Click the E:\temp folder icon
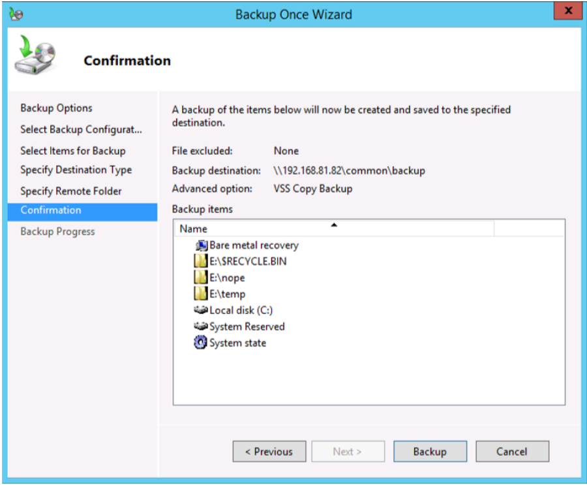This screenshot has width=587, height=485. pyautogui.click(x=201, y=294)
